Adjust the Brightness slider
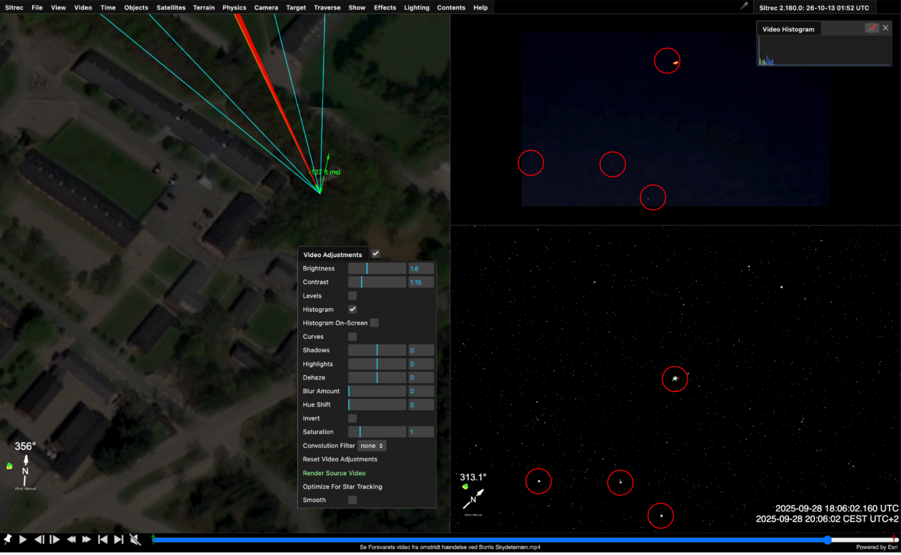901x555 pixels. [x=377, y=269]
